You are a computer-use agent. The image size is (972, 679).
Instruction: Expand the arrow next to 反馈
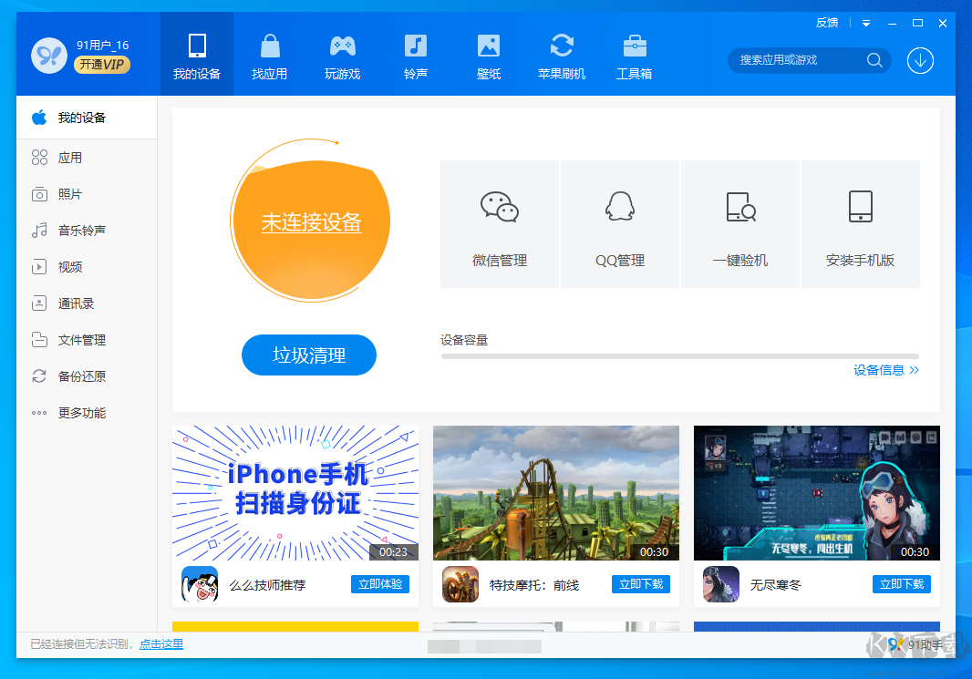(x=864, y=22)
